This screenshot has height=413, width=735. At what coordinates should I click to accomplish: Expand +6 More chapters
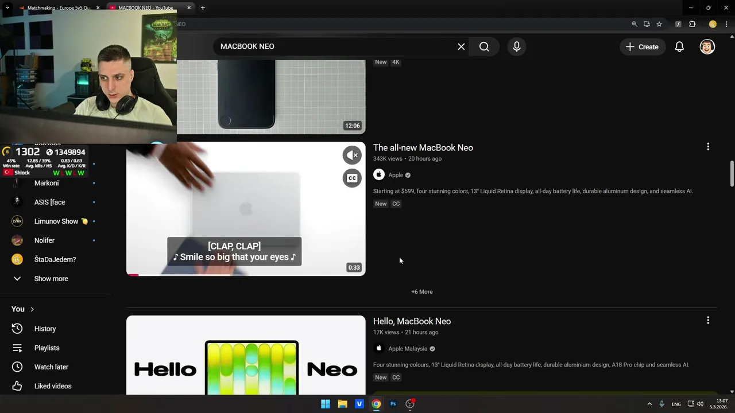tap(422, 292)
